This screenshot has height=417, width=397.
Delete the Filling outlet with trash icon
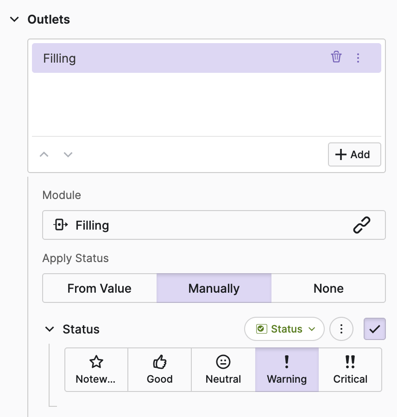336,58
